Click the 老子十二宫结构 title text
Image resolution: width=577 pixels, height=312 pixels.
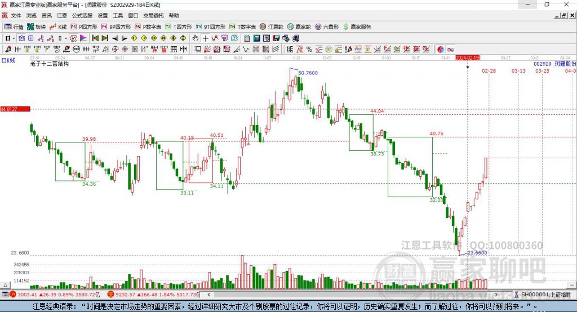point(50,64)
